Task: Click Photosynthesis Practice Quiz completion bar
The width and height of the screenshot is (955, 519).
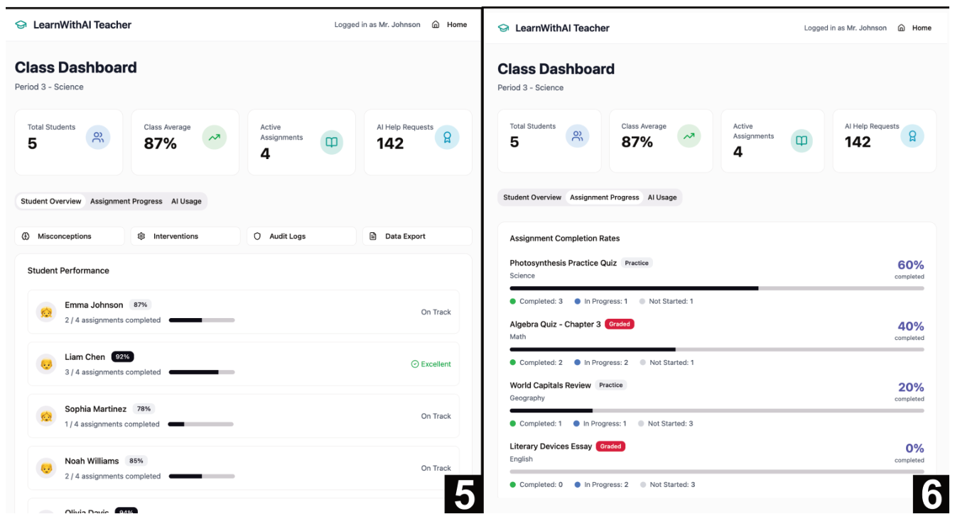Action: pos(717,288)
